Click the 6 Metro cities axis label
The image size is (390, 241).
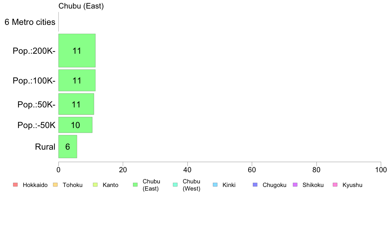(30, 22)
